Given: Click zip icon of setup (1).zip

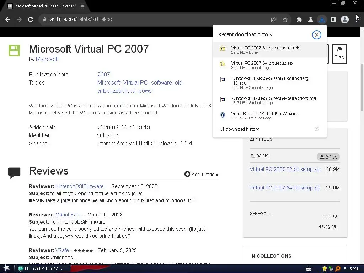Looking at the screenshot, I should click(223, 49).
